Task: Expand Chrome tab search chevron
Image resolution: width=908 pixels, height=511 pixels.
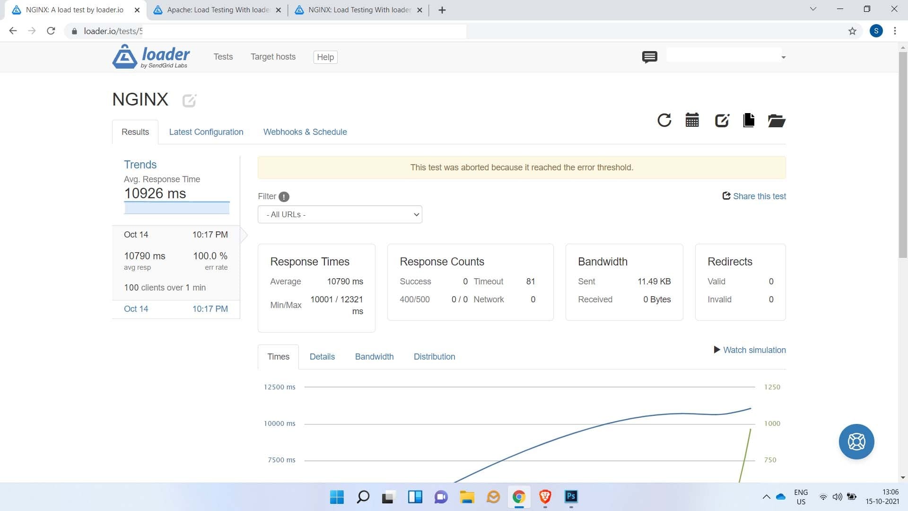Action: tap(813, 9)
